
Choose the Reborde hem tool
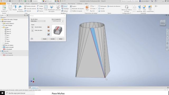27,11
